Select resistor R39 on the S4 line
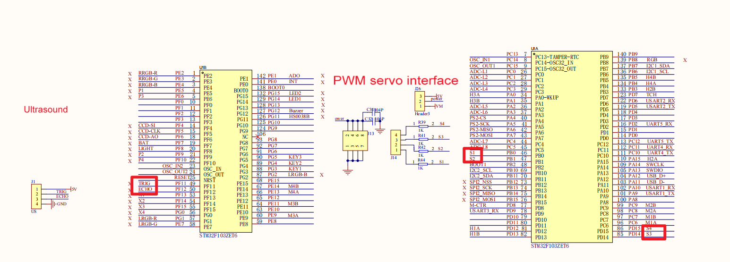This screenshot has height=262, width=730. pyautogui.click(x=423, y=127)
